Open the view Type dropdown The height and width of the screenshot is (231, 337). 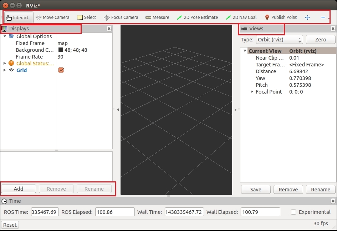pos(279,40)
